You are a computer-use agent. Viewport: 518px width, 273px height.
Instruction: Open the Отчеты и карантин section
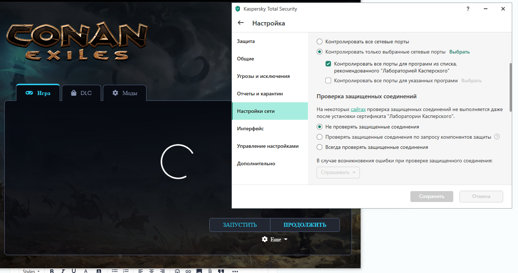(x=270, y=94)
